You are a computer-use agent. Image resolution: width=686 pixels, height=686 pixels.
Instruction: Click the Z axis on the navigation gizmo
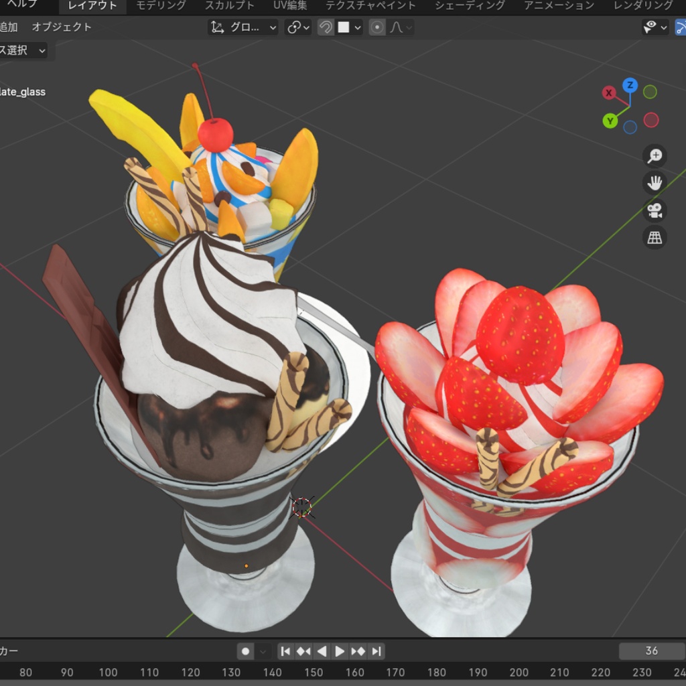click(630, 85)
